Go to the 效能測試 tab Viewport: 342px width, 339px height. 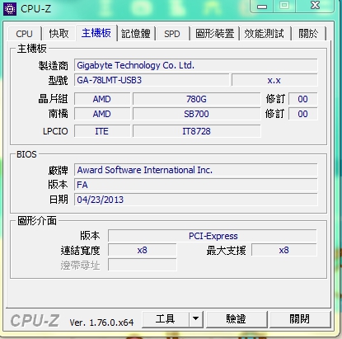point(265,34)
